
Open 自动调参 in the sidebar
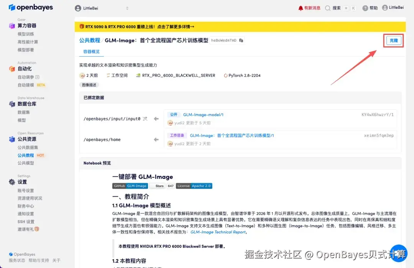click(26, 77)
